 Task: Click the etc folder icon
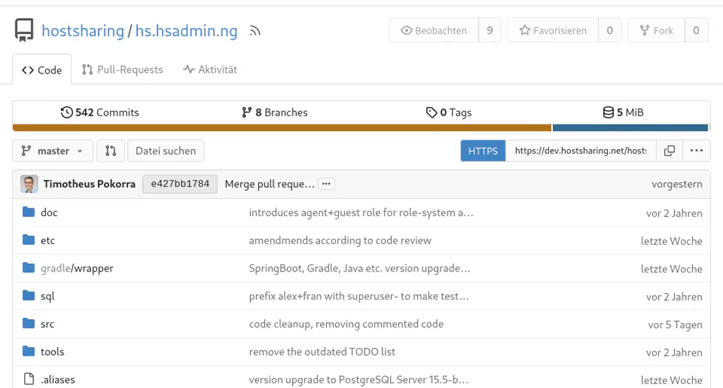coord(29,239)
